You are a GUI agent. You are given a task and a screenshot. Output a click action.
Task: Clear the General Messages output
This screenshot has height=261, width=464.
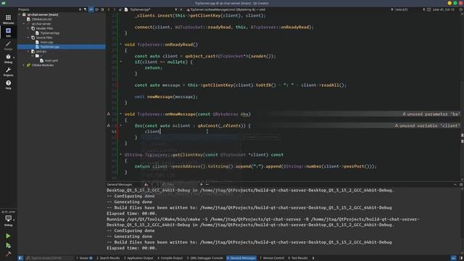coord(146,184)
